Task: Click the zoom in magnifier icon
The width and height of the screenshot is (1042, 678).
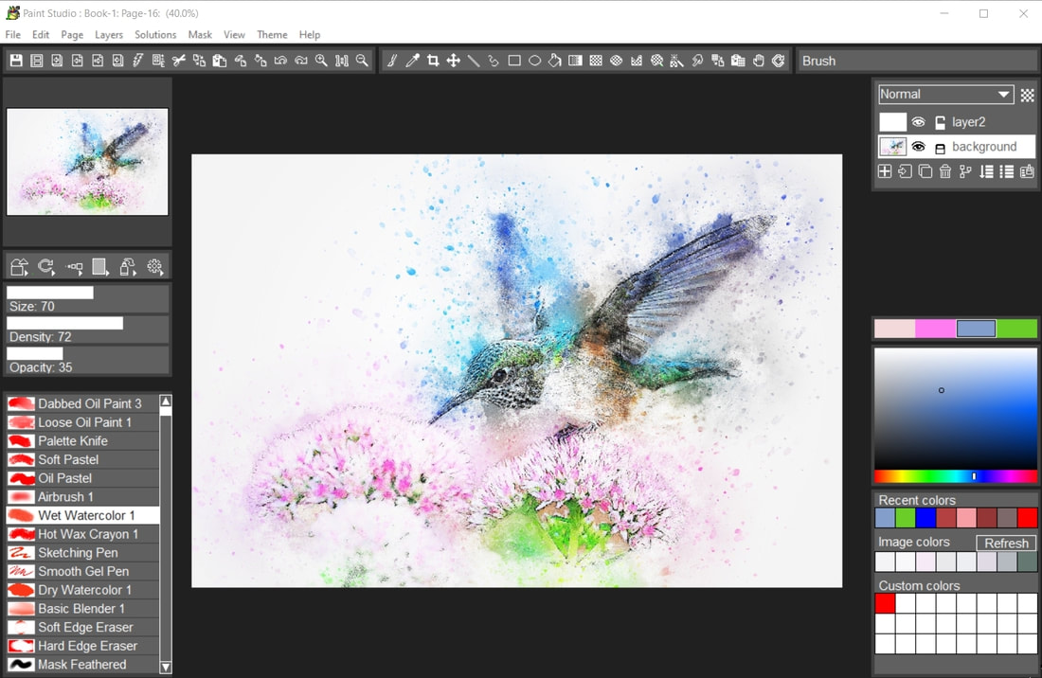Action: coord(322,61)
